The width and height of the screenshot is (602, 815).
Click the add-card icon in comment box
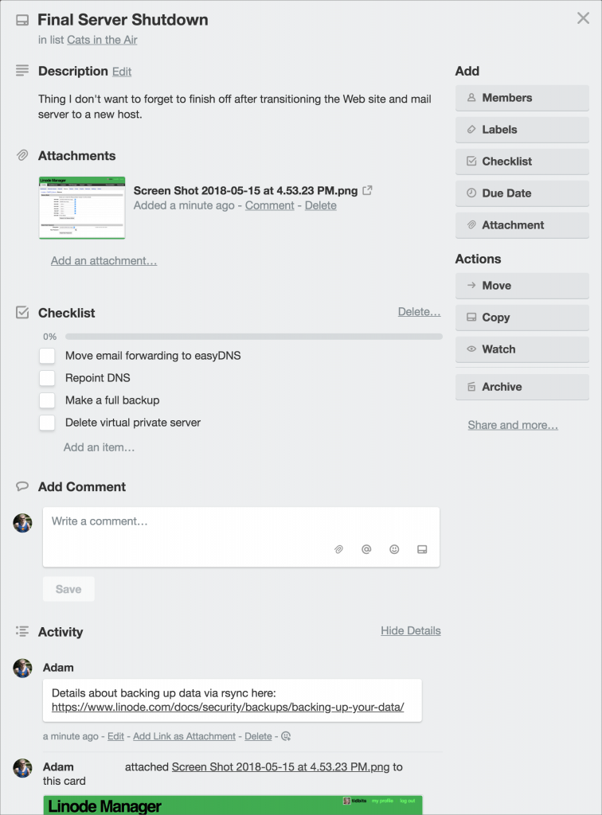[x=422, y=549]
